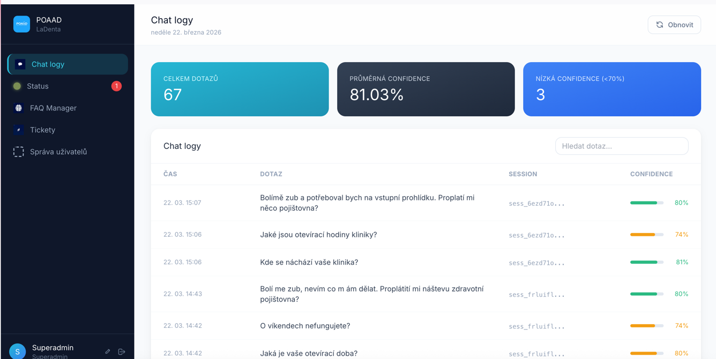The image size is (716, 359).
Task: Click the POAAD logo icon
Action: pyautogui.click(x=21, y=24)
